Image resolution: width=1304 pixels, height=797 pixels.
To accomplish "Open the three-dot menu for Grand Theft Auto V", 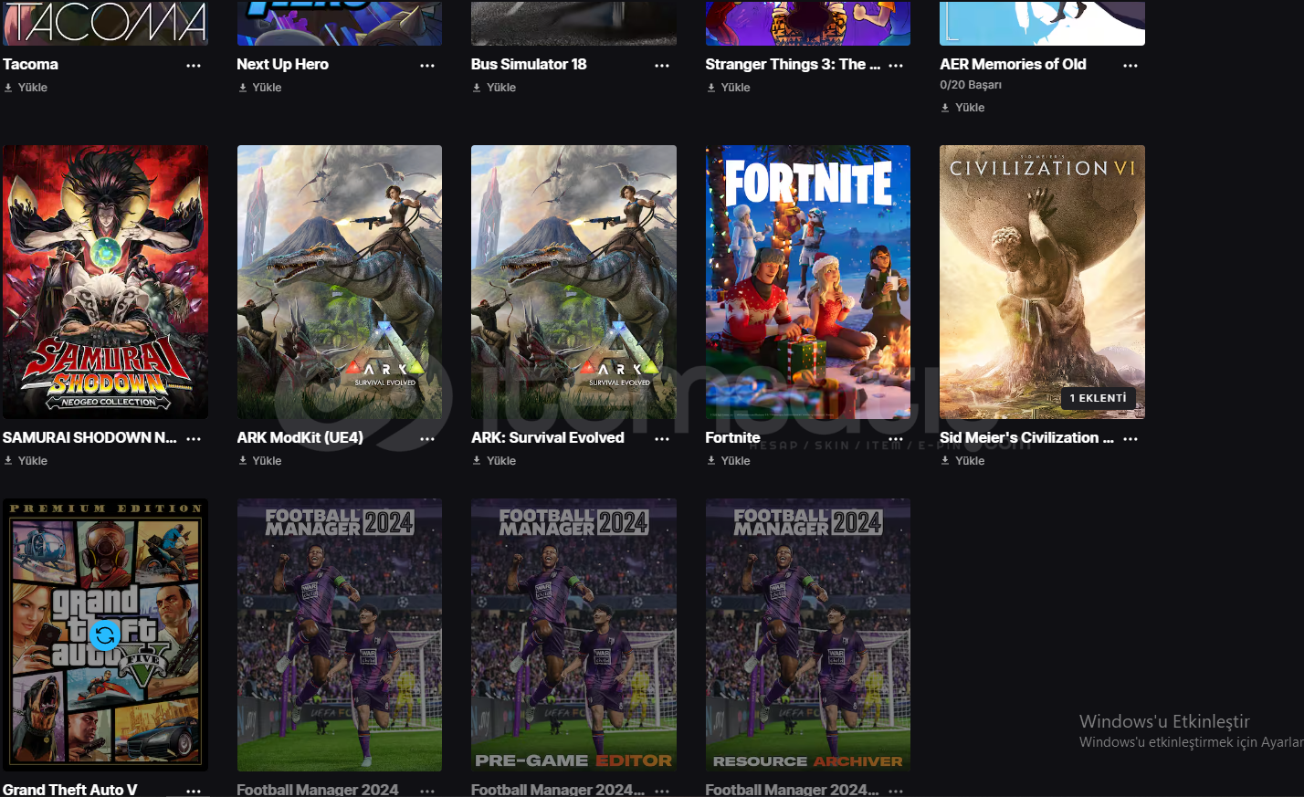I will 194,791.
